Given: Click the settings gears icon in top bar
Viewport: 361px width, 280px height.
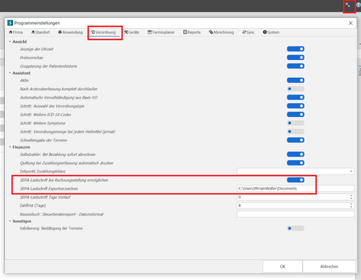Looking at the screenshot, I should 348,5.
